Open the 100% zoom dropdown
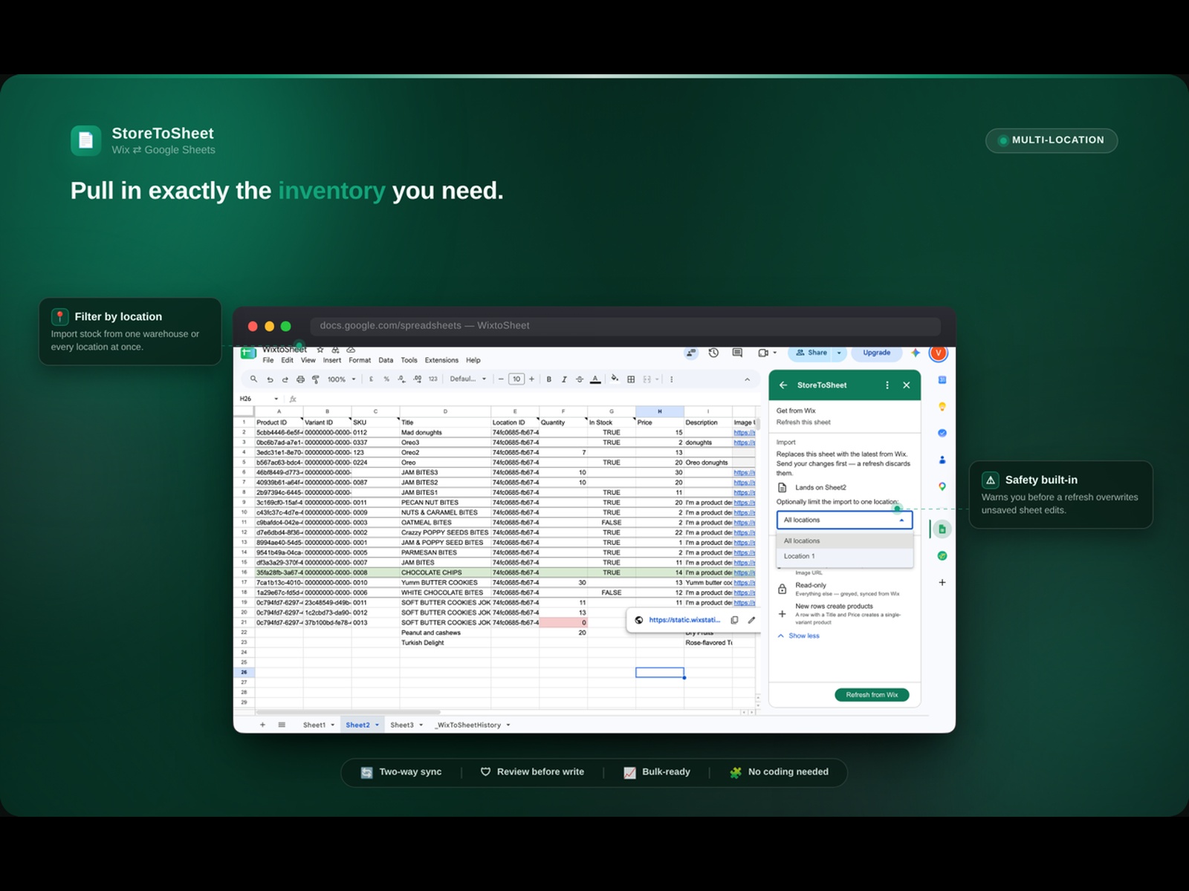This screenshot has height=891, width=1189. [342, 379]
